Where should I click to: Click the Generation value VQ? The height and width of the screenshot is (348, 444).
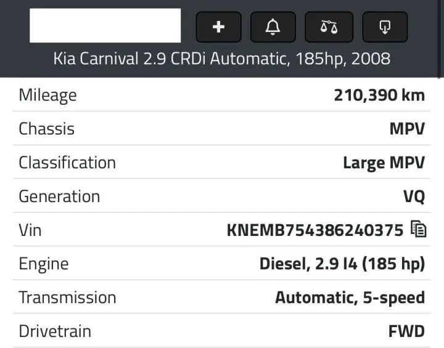(414, 196)
